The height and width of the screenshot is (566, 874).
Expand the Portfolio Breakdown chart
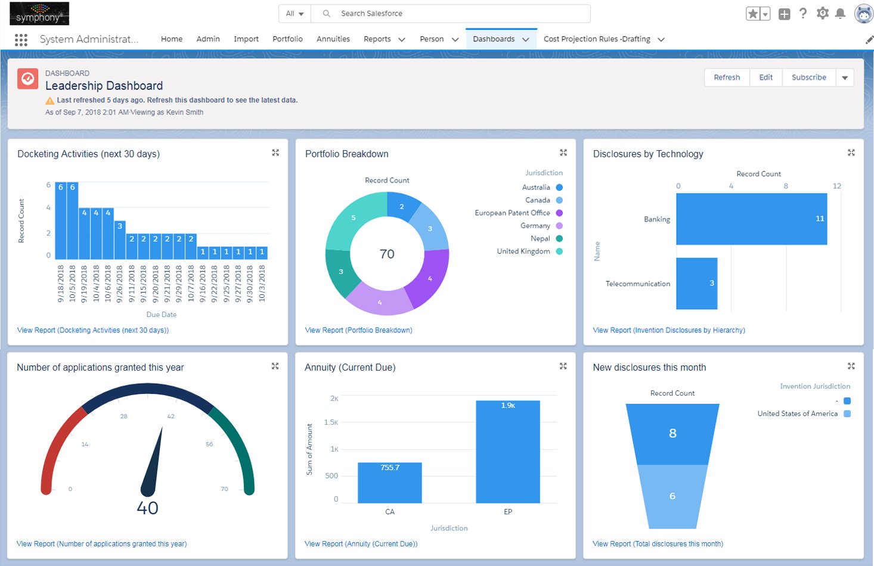click(x=563, y=153)
